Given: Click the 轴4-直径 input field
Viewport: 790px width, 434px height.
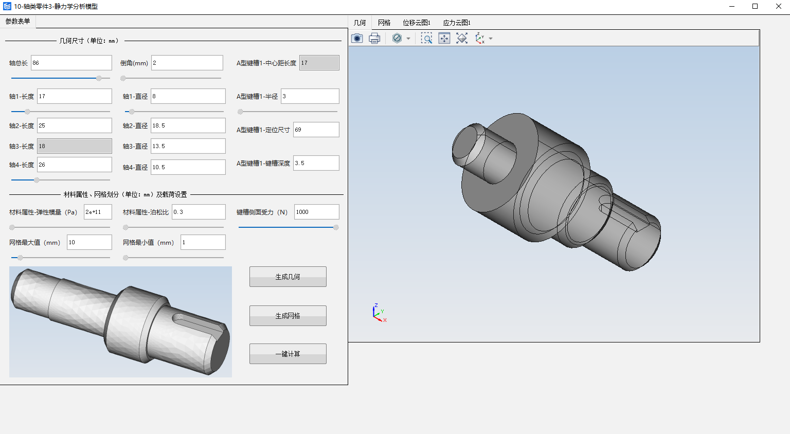Looking at the screenshot, I should click(x=188, y=167).
